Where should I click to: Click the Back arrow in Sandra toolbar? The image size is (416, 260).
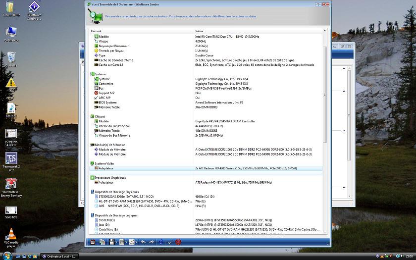coord(143,242)
